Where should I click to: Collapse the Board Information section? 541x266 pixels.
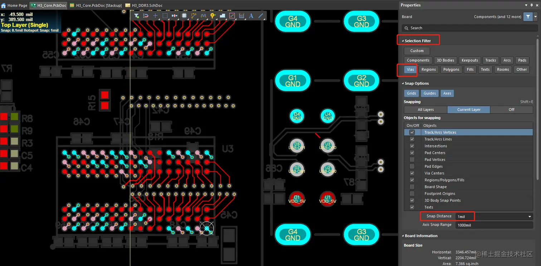403,236
